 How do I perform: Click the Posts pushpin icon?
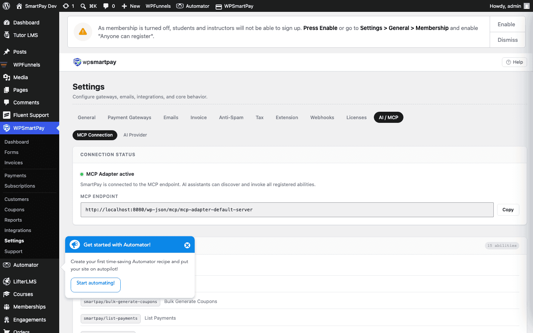point(7,52)
